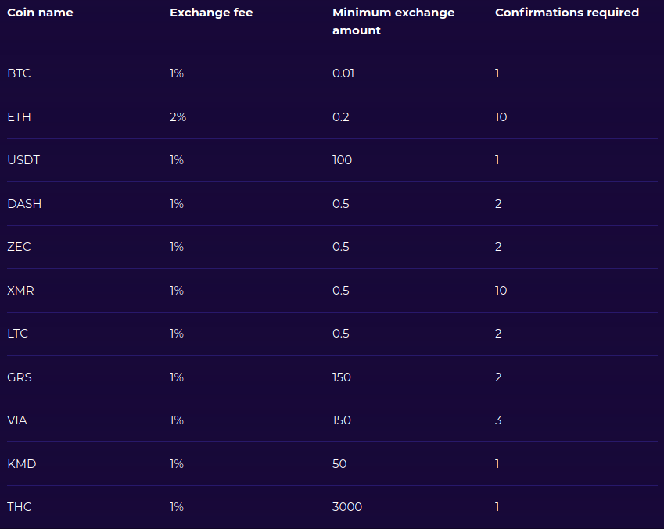Screen dimensions: 664x529
Task: Click the 'Minimum exchange amount' column header
Action: click(x=393, y=22)
